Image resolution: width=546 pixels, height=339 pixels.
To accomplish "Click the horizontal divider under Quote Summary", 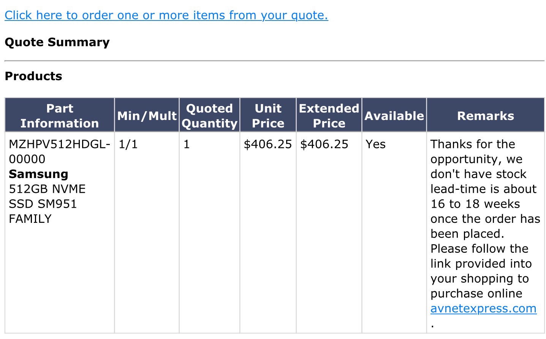I will pos(274,61).
